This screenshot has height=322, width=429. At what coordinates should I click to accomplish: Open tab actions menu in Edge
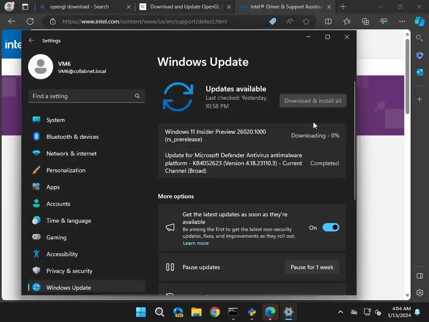[25, 7]
